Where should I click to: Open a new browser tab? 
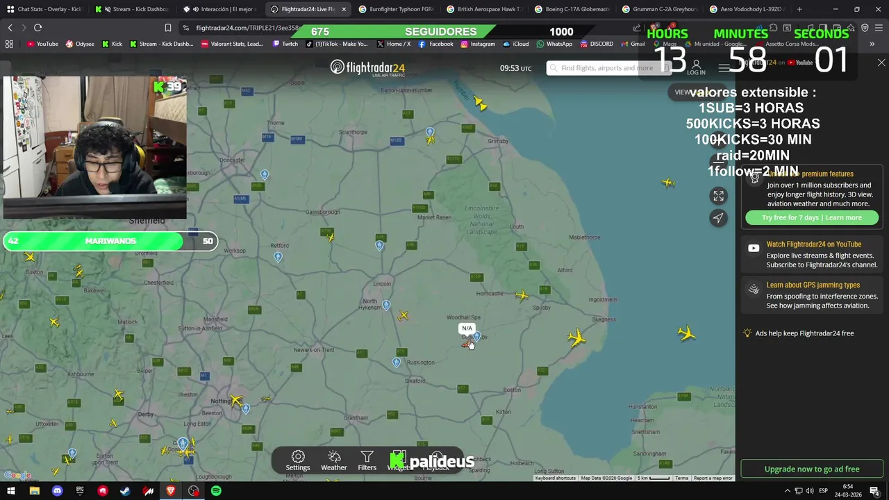[799, 9]
